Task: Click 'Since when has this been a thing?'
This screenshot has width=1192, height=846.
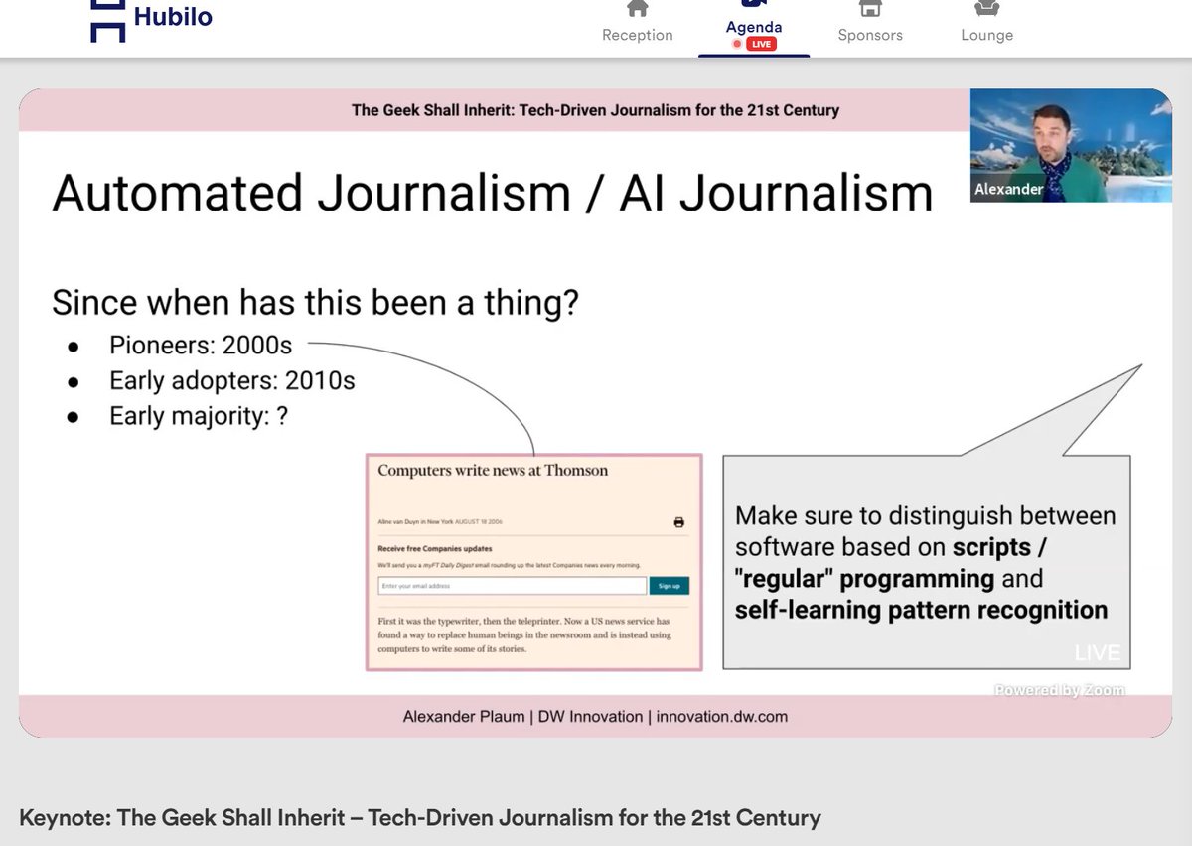Action: tap(315, 302)
